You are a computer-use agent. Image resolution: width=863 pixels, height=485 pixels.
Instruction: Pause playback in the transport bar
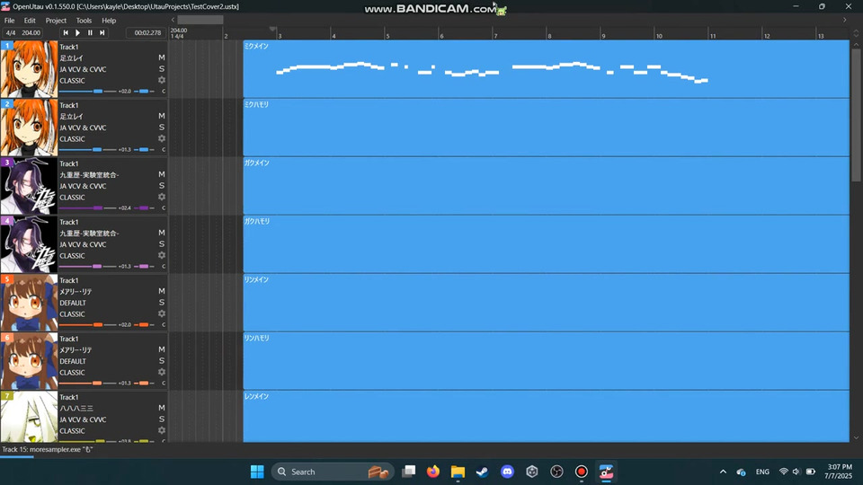(x=90, y=33)
